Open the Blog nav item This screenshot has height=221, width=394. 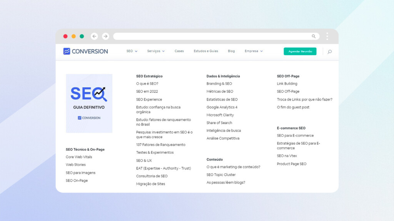tap(231, 51)
